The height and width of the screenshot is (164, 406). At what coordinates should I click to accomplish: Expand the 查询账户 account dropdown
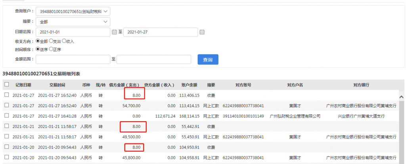pos(73,12)
